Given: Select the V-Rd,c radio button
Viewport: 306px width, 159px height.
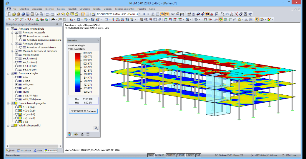Looking at the screenshot, I should [16, 81].
